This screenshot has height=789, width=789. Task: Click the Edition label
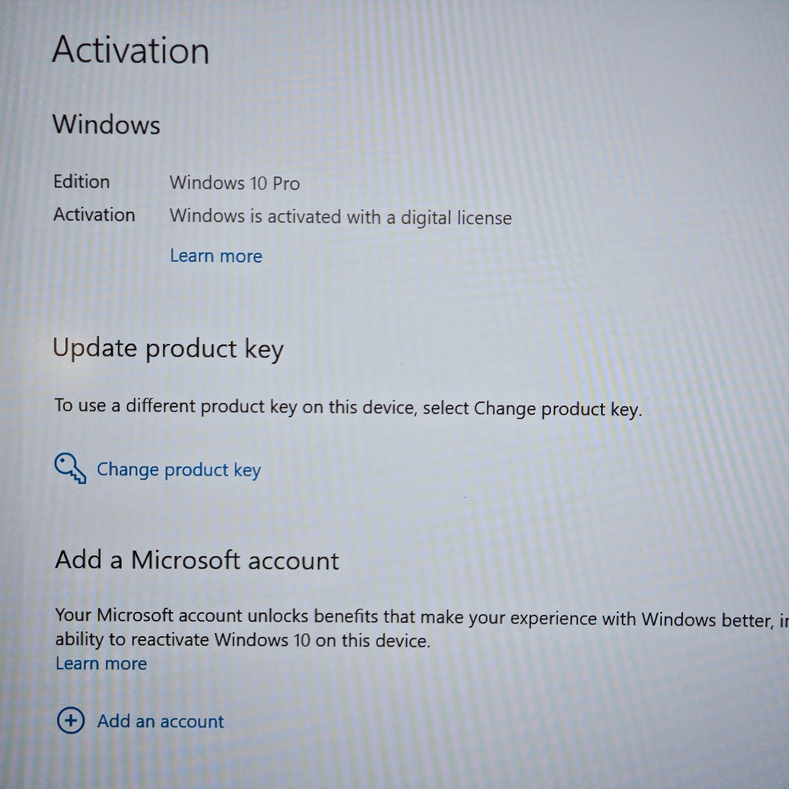click(x=81, y=181)
